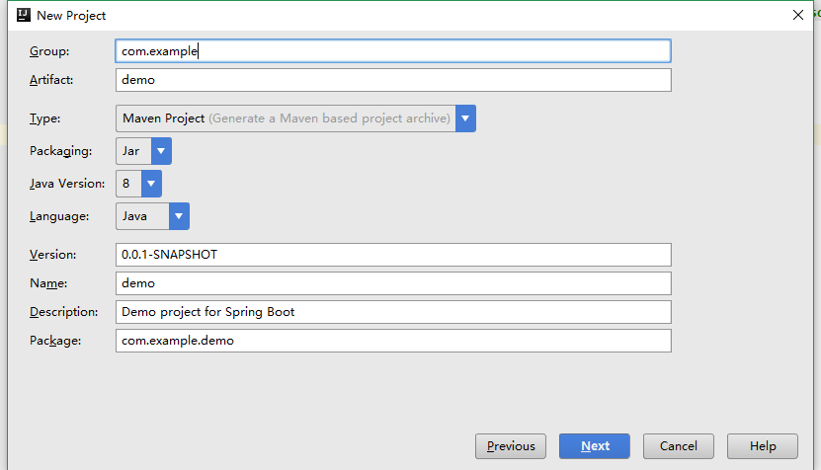Expand the Language dropdown arrow
821x470 pixels.
tap(179, 216)
